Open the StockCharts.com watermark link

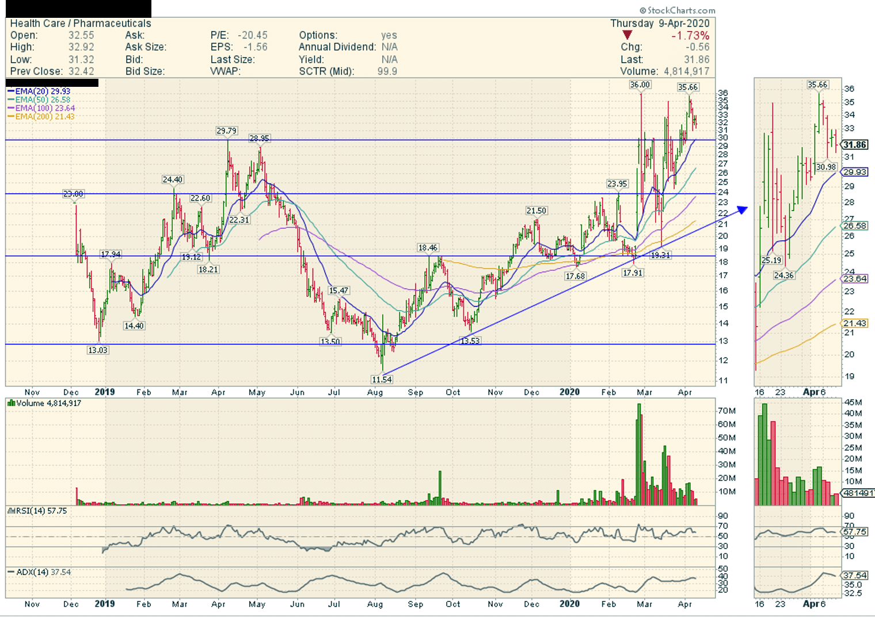coord(678,10)
